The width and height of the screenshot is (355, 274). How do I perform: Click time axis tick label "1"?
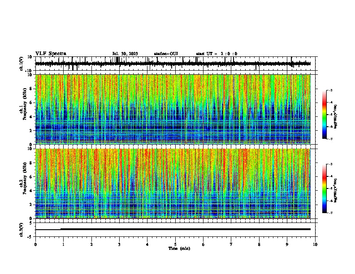pyautogui.click(x=63, y=244)
